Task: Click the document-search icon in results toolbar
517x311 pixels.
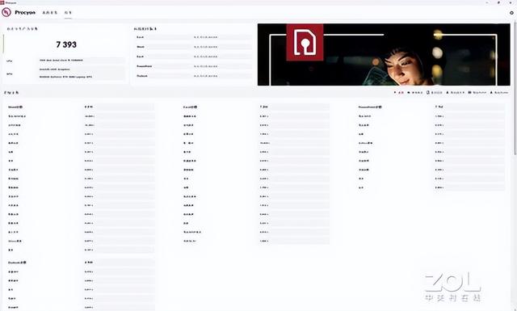Action: [428, 93]
